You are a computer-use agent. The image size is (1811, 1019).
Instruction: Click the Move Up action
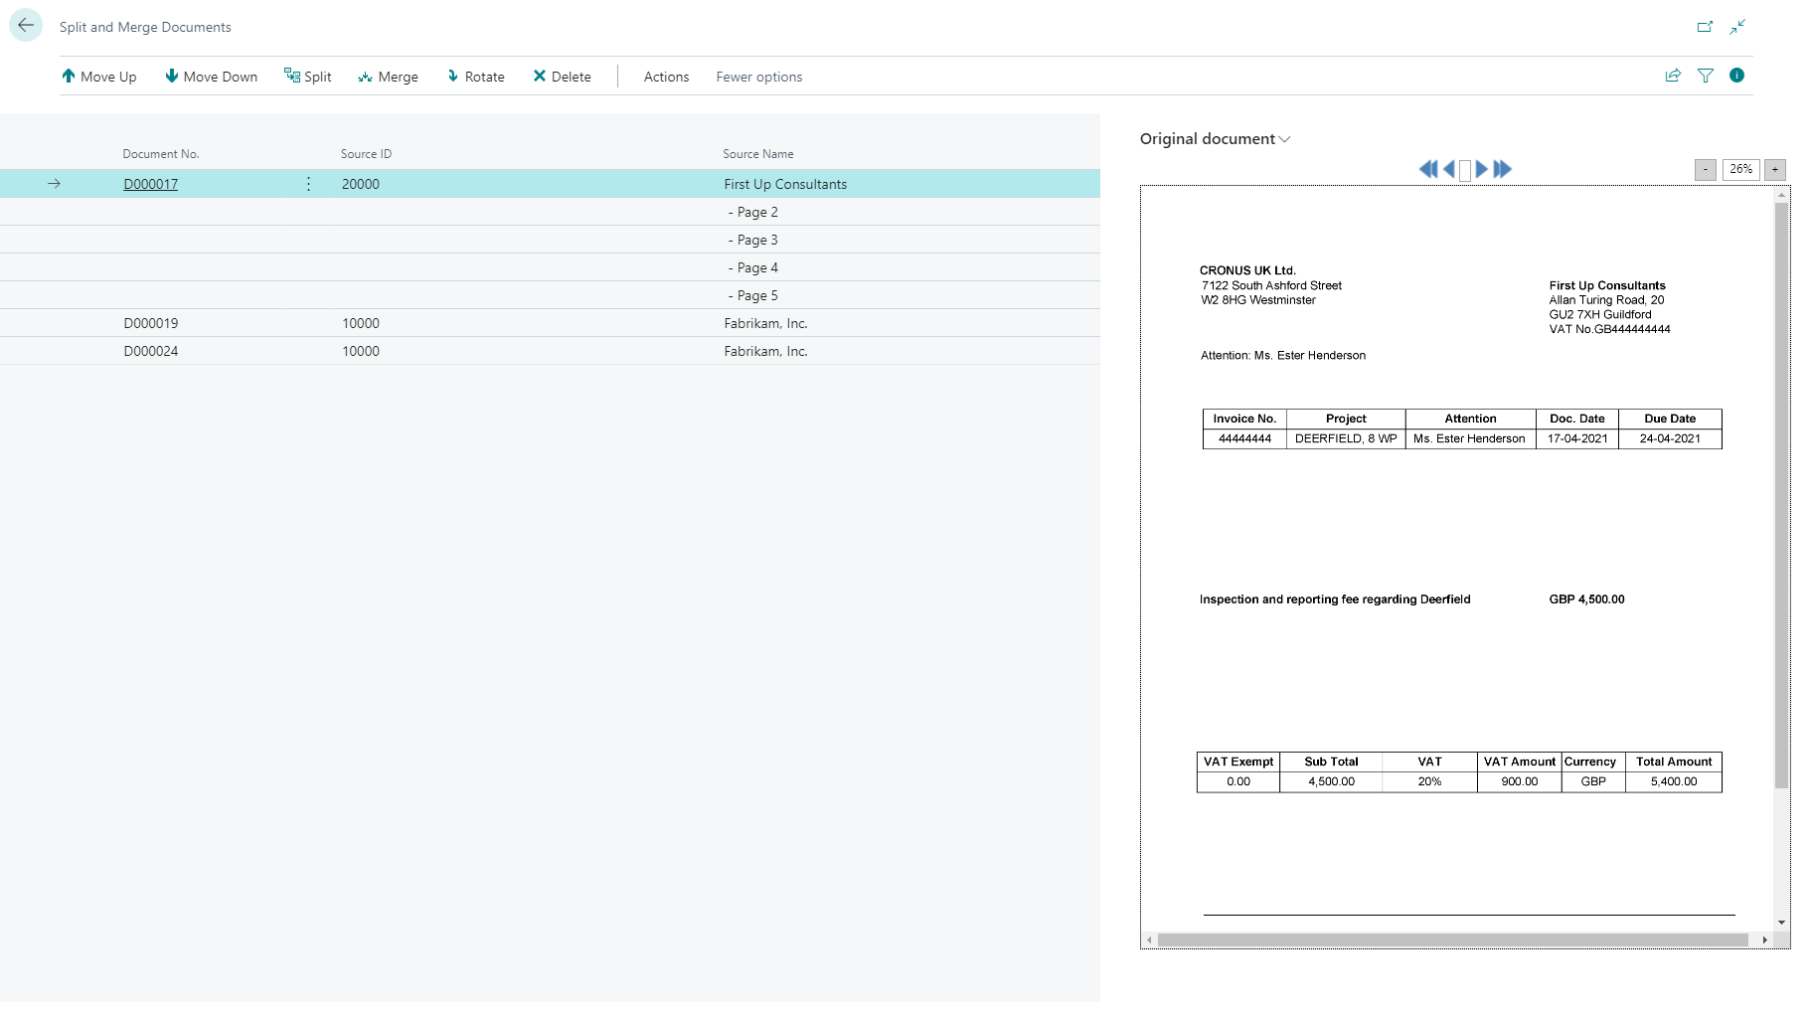[98, 77]
